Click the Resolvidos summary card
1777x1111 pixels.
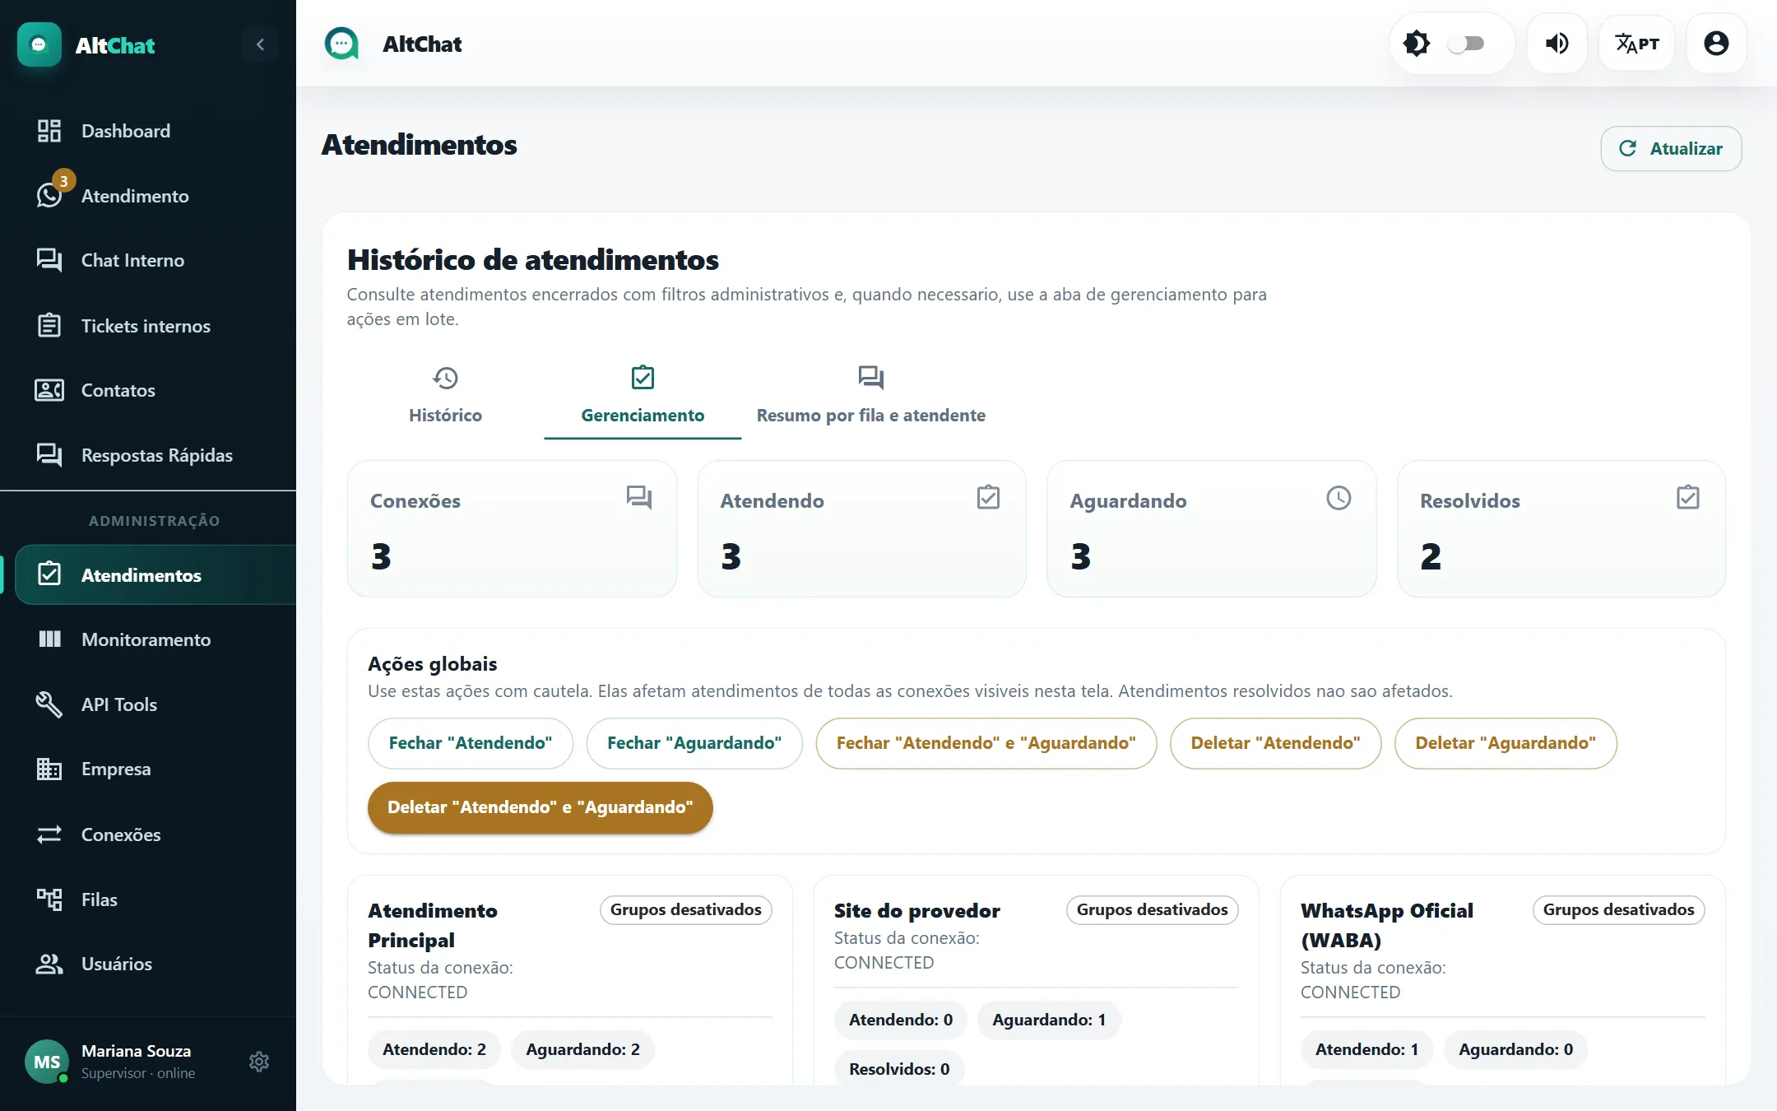point(1561,528)
